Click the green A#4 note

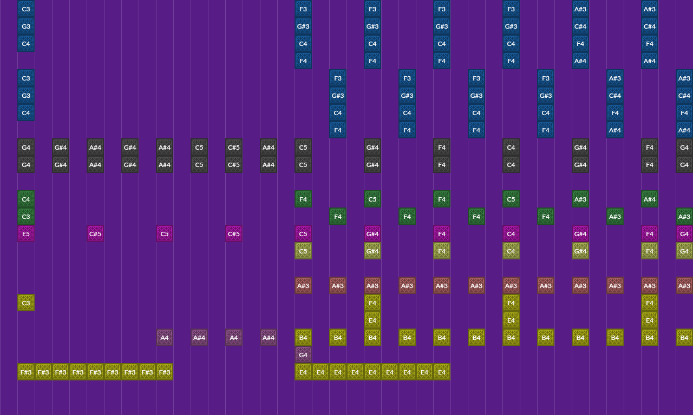(x=650, y=199)
